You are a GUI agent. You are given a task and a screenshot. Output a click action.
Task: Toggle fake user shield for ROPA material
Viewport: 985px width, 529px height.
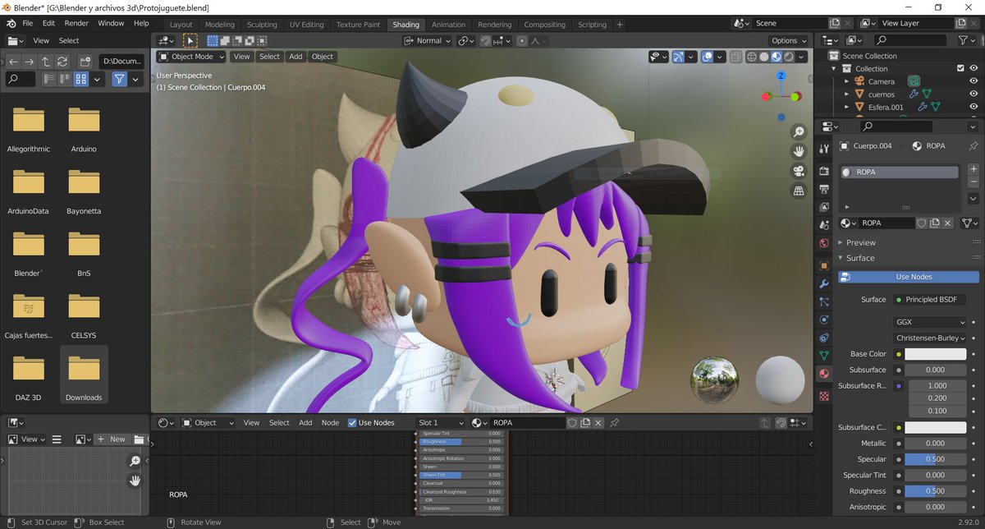[x=922, y=223]
